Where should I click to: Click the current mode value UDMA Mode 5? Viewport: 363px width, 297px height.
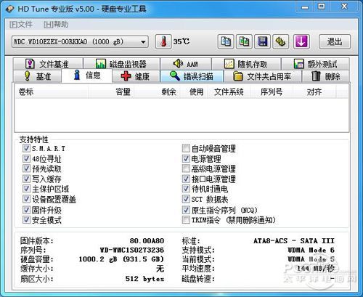[311, 259]
